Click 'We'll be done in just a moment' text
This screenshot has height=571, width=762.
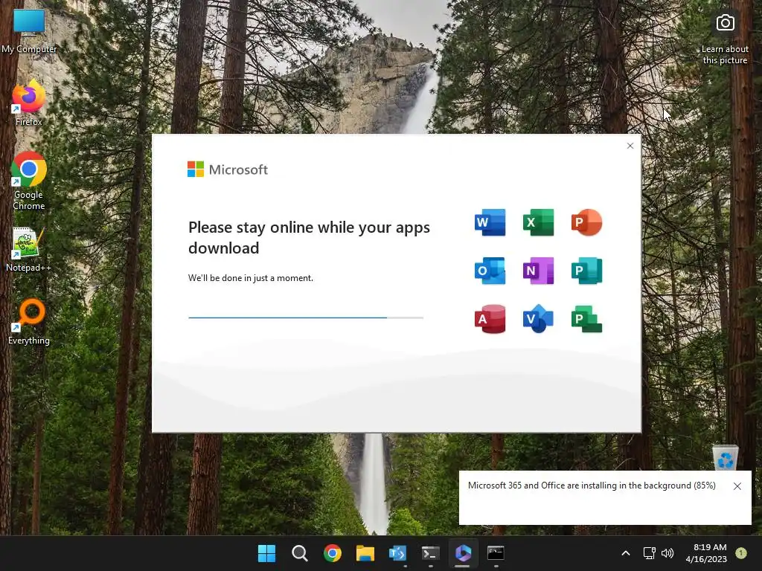click(x=251, y=278)
